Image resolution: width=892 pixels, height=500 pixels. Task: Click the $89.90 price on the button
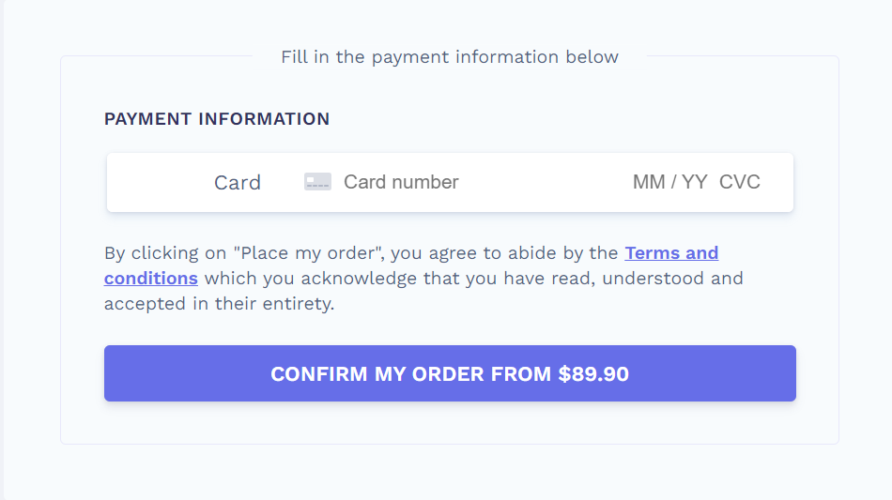point(593,374)
